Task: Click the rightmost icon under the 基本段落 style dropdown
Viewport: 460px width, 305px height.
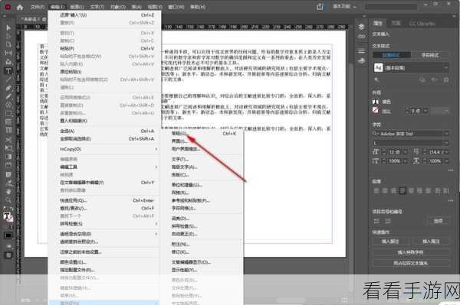Action: [x=446, y=79]
